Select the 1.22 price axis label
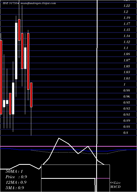This screenshot has height=192, width=137. pos(127,6)
